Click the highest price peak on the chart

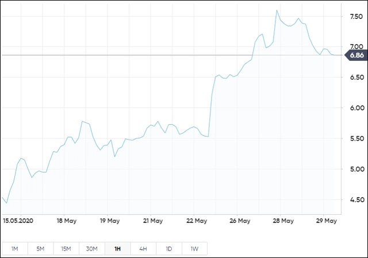coord(277,10)
